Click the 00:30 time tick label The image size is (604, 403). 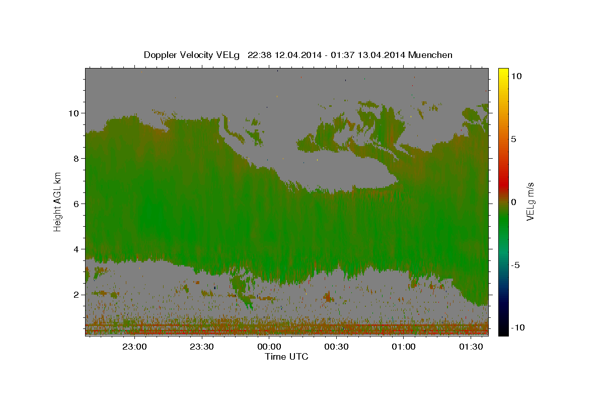coord(336,347)
